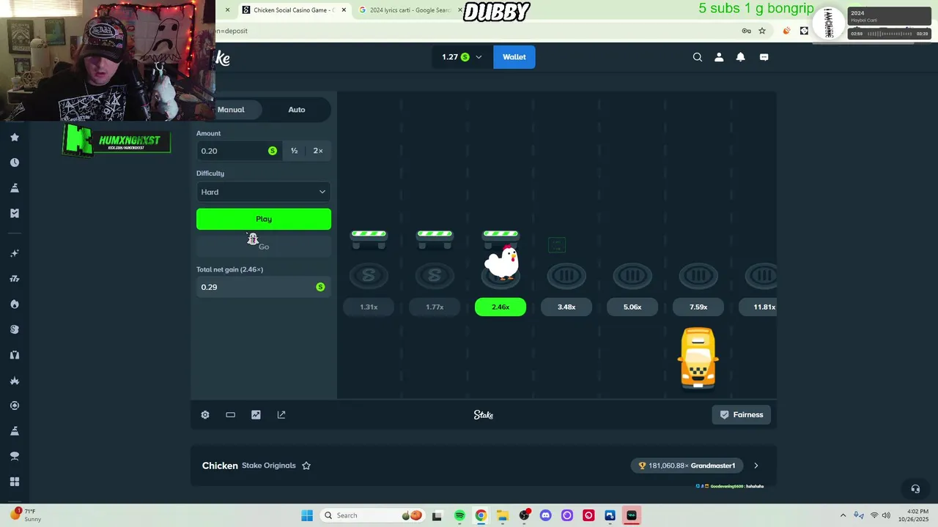Click the four-squares grid sidebar icon

(x=14, y=482)
